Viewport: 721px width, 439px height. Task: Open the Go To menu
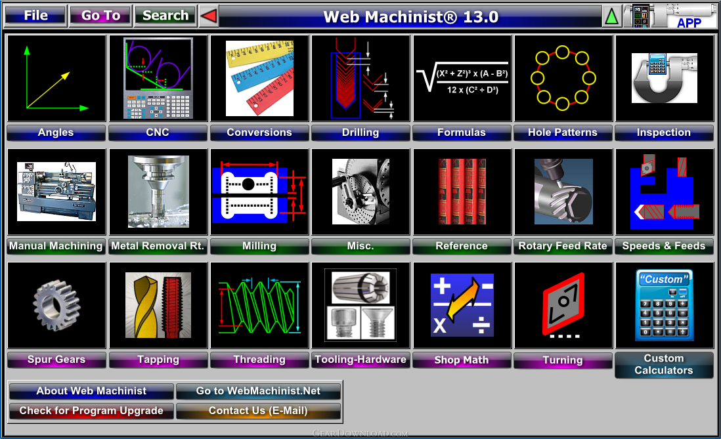[x=100, y=16]
